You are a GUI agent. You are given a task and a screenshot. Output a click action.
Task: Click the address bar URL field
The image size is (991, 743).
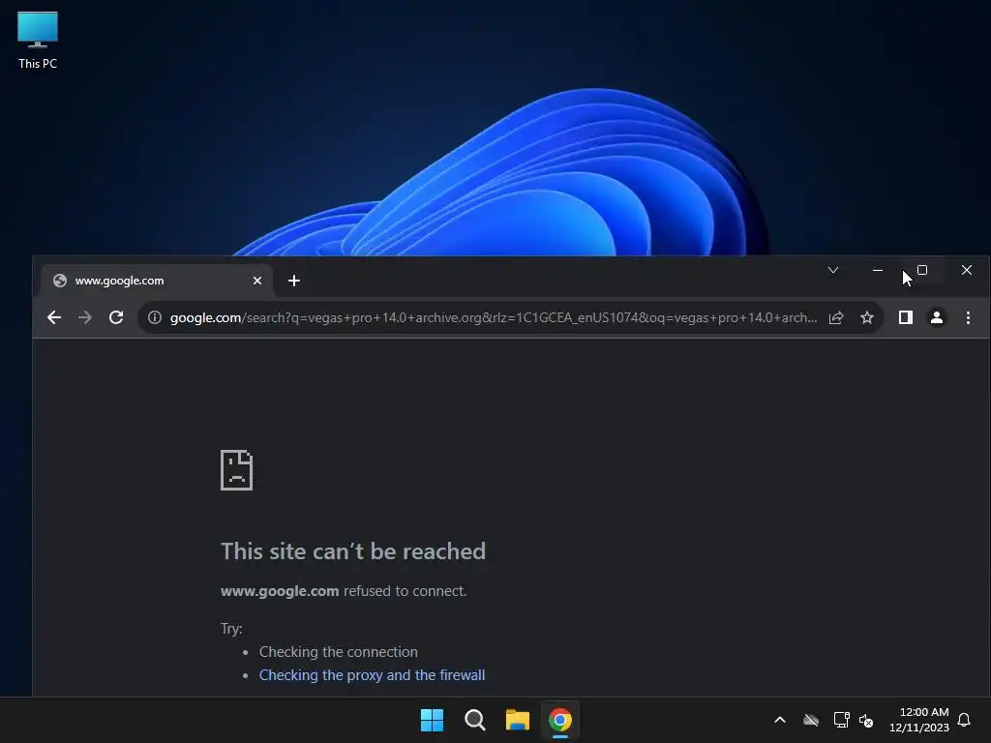coord(493,317)
